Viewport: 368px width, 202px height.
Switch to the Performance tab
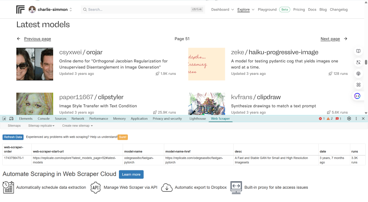point(98,119)
